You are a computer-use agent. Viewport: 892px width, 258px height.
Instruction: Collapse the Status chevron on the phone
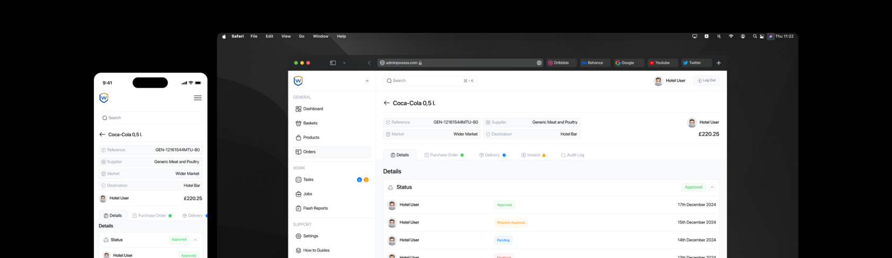pos(195,240)
